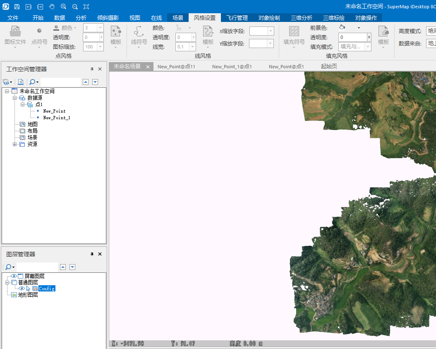The height and width of the screenshot is (349, 436).
Task: Click the Zoom In magnifier icon
Action: tap(63, 7)
